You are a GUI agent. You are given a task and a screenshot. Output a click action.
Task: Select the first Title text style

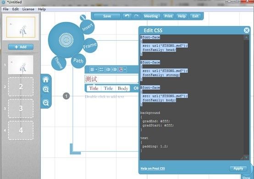(94, 88)
